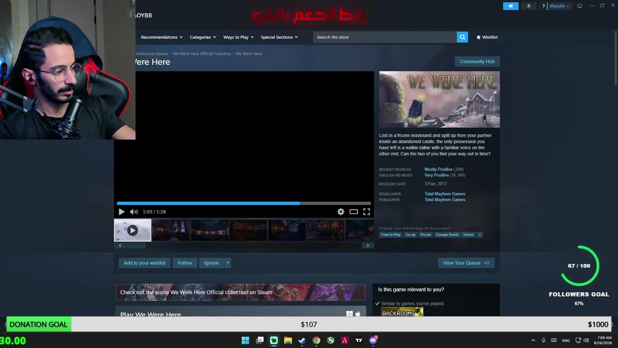Open Google Chrome from taskbar
This screenshot has height=348, width=618.
pos(316,340)
